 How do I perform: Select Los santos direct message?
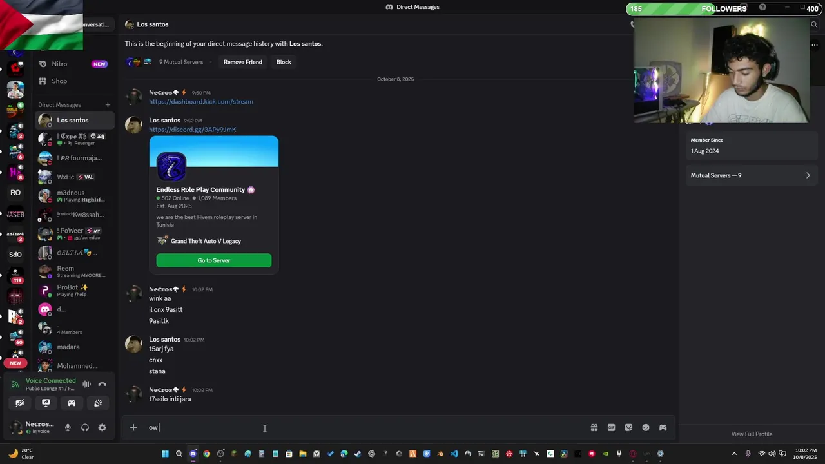coord(75,121)
